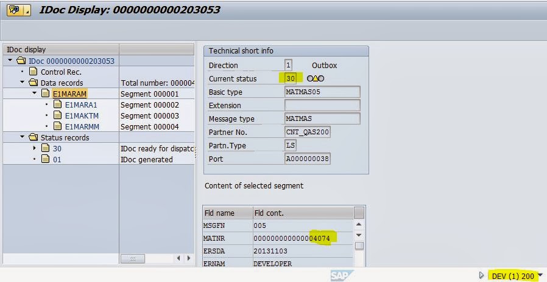The image size is (547, 282).
Task: Click 'Segment 000001' text
Action: [150, 94]
